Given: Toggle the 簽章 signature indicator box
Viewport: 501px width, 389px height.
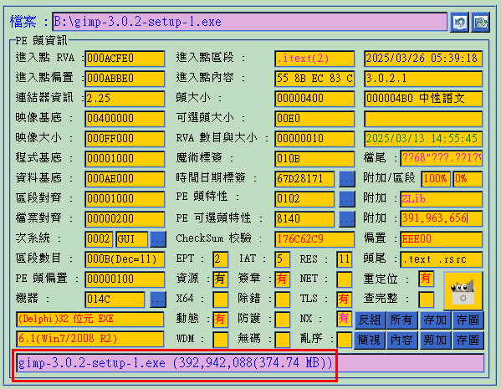Looking at the screenshot, I should (x=283, y=279).
